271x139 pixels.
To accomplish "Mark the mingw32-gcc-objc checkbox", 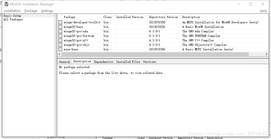I will tap(60, 45).
